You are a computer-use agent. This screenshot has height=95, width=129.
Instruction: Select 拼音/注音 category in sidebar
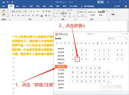[x=61, y=67]
